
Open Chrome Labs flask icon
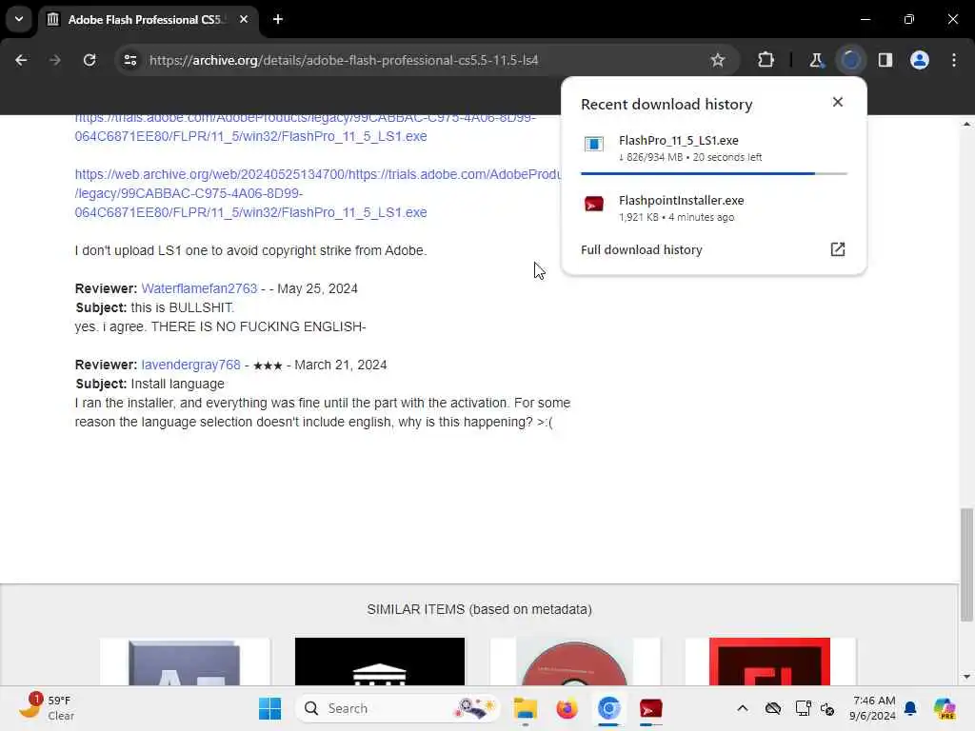816,60
